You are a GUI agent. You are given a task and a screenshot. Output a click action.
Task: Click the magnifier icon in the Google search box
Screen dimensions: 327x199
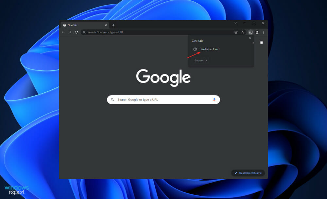tap(112, 100)
